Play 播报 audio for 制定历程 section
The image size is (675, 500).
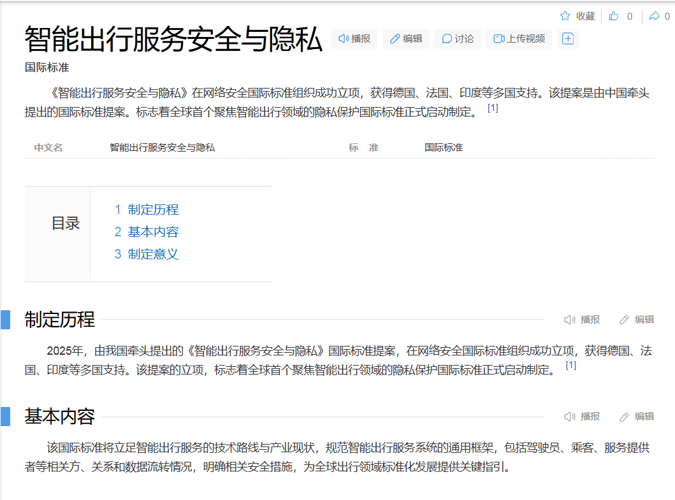pos(582,320)
